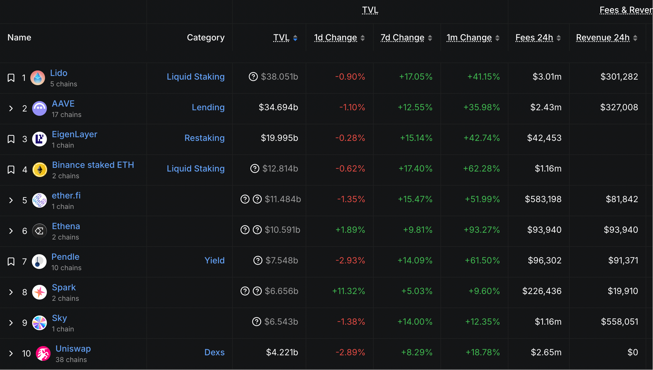Screen dimensions: 653x370
Task: Click the second help icon next to $6.656b
Action: [x=257, y=291]
